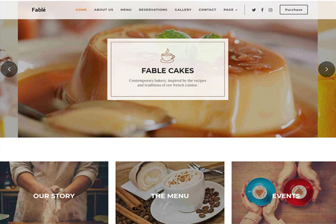Screen dimensions: 336x224
Task: Open The Menu image tile
Action: [170, 193]
